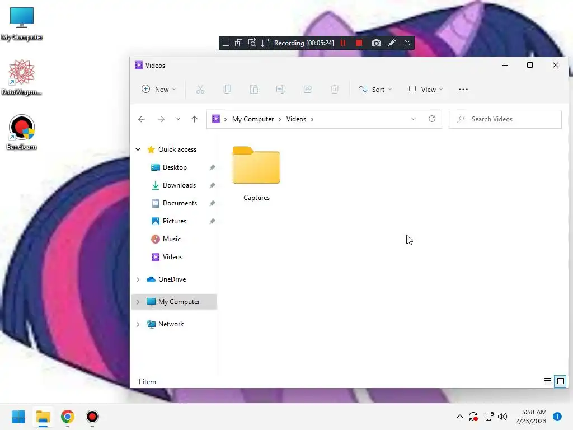
Task: Open Google Chrome from taskbar
Action: [x=68, y=417]
